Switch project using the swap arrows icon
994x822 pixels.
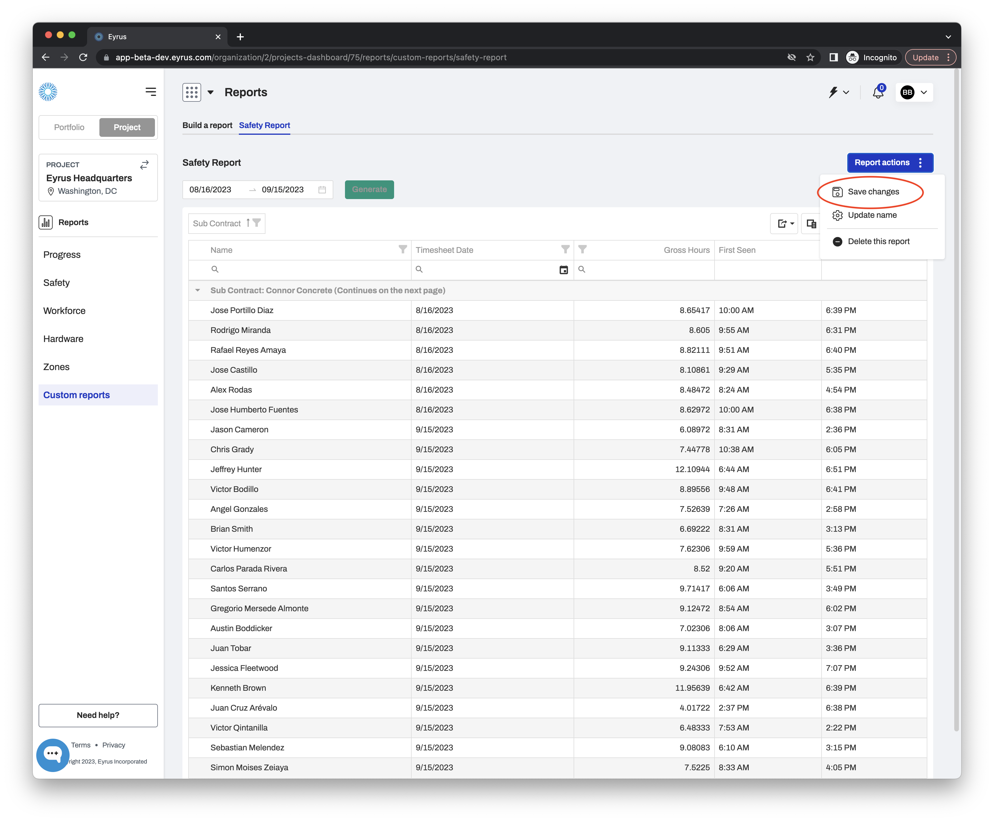[144, 165]
